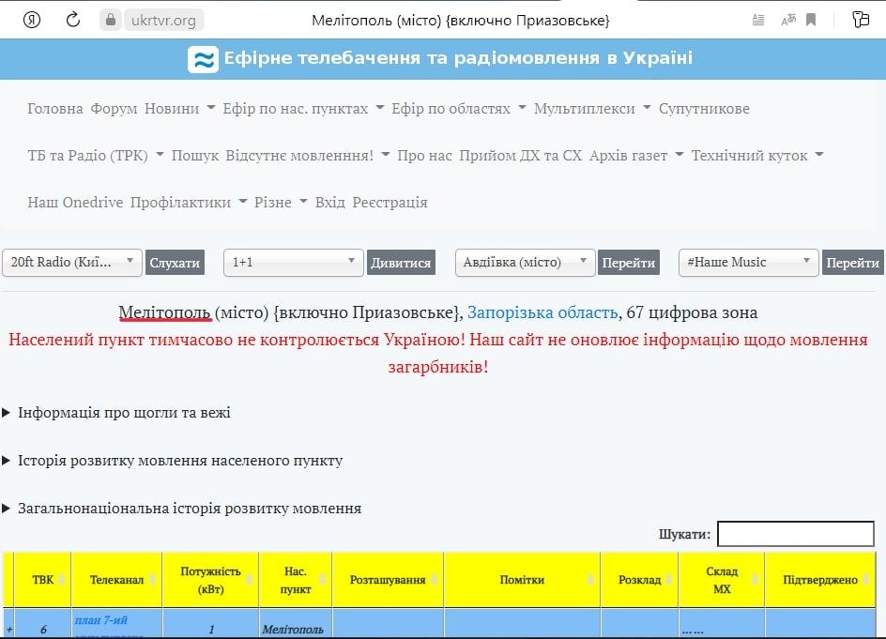The height and width of the screenshot is (639, 886).
Task: Click Перейти next to Авдіївка selector
Action: pyautogui.click(x=628, y=263)
